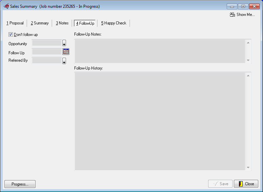Click the 'Referred By' field label
This screenshot has width=263, height=192.
[x=18, y=60]
